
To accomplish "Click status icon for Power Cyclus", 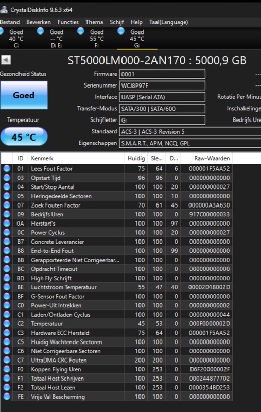I will coord(7,233).
